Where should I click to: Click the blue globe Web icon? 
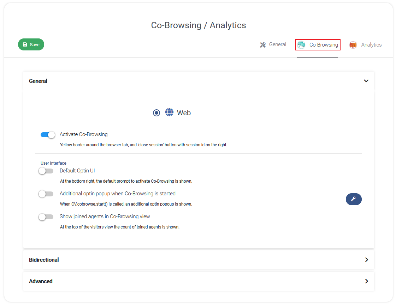point(169,112)
